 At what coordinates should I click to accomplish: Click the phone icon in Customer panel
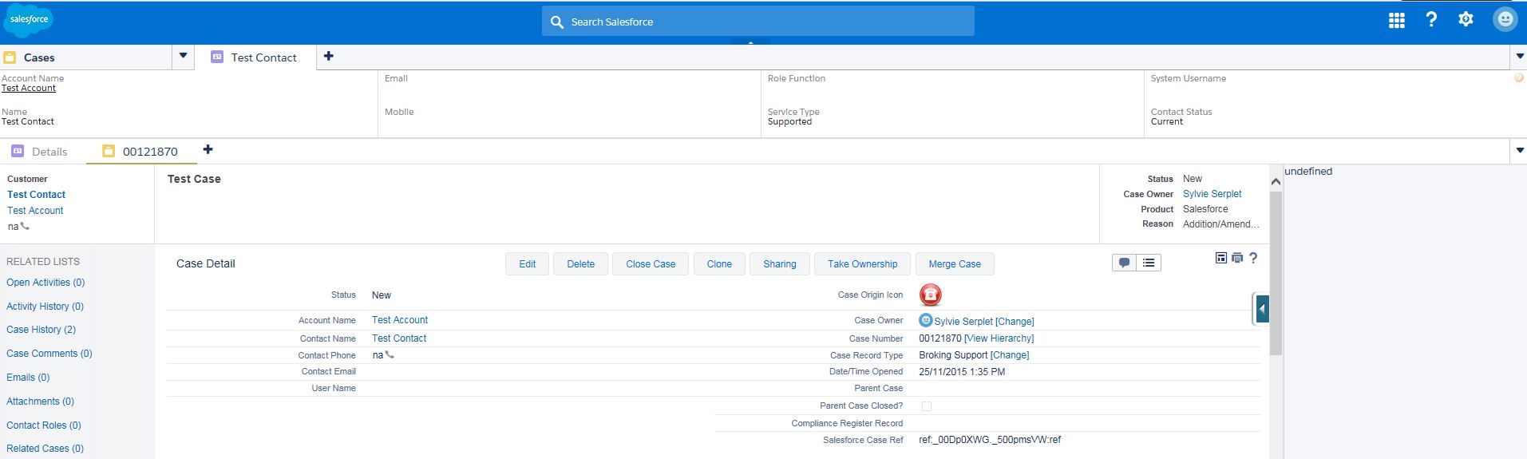[25, 226]
